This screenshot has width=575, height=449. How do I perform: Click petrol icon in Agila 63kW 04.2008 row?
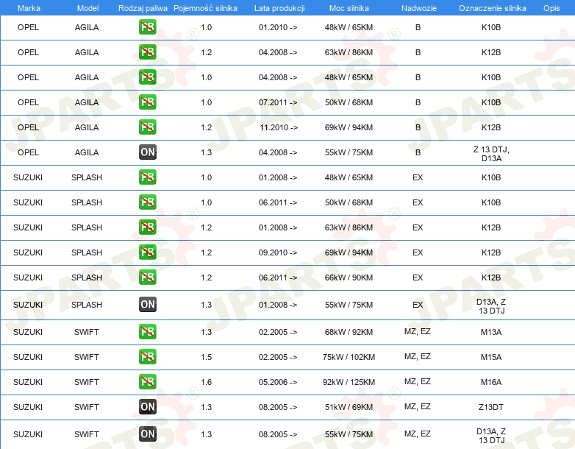click(x=147, y=52)
